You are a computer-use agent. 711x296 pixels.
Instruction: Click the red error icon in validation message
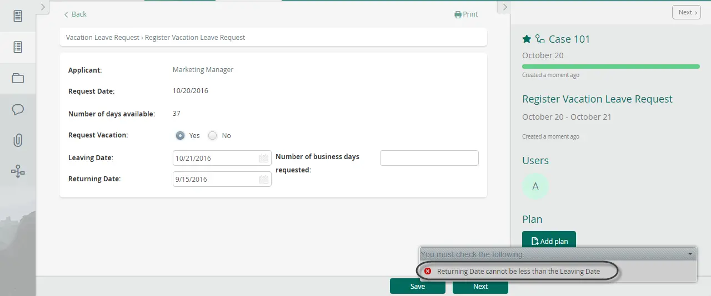428,272
